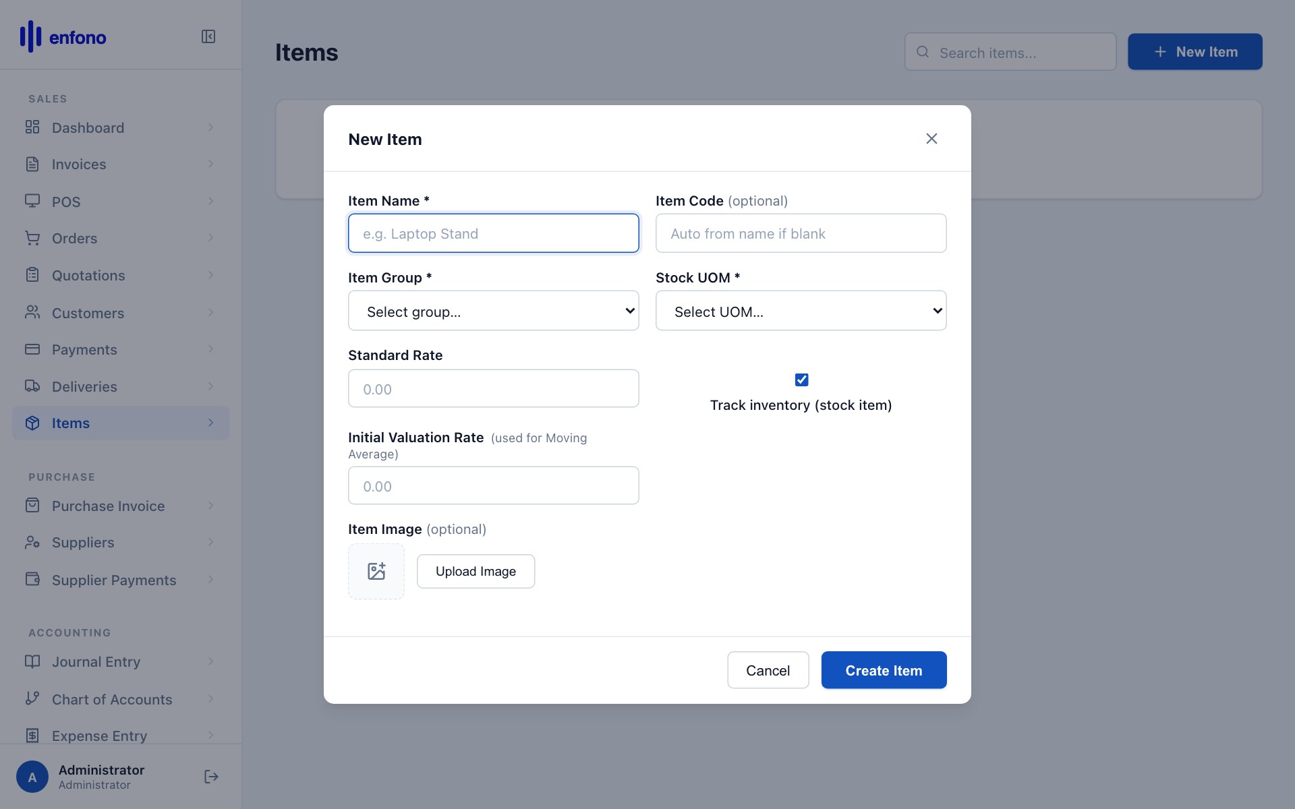Open POS via its monitor icon
This screenshot has width=1295, height=809.
click(33, 201)
